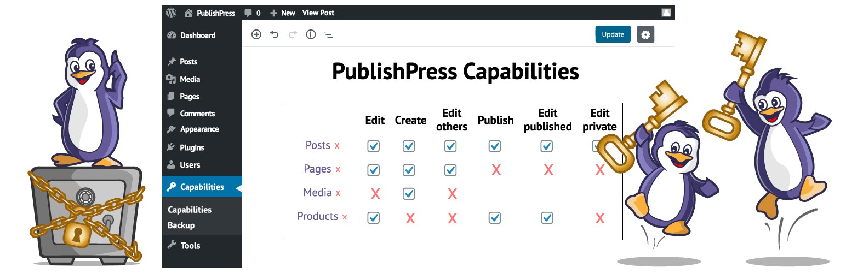Click the red X for Pages Edit published
Image resolution: width=846 pixels, height=273 pixels.
click(548, 170)
